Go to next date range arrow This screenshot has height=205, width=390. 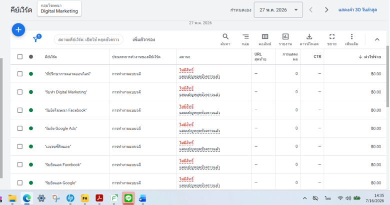[x=326, y=10]
